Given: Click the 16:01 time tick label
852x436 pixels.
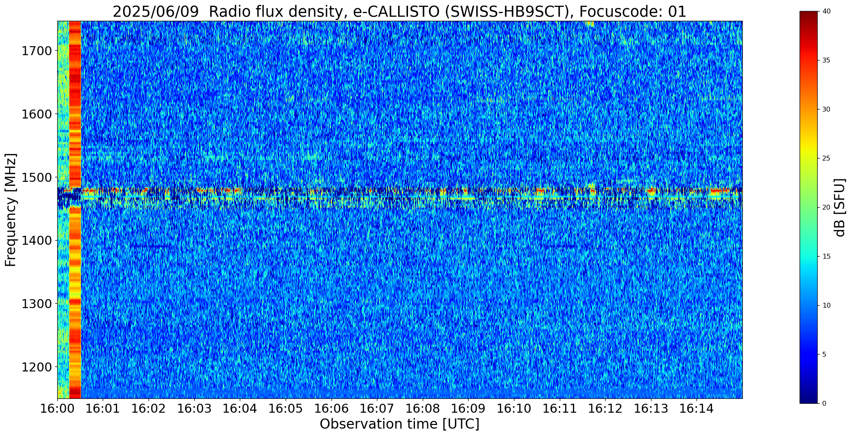Looking at the screenshot, I should pyautogui.click(x=103, y=409).
